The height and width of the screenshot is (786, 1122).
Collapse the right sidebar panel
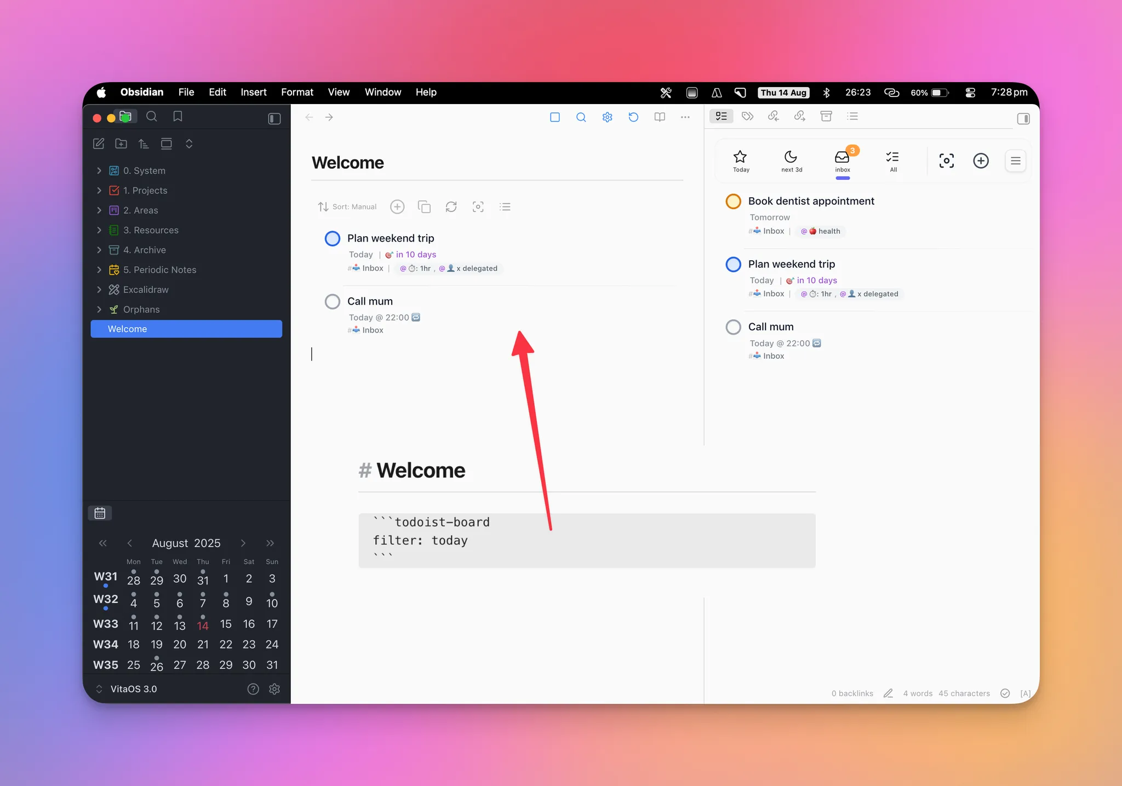(1023, 118)
